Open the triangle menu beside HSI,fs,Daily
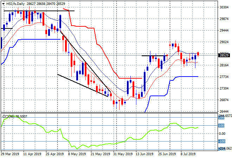This screenshot has width=232, height=158. point(3,4)
